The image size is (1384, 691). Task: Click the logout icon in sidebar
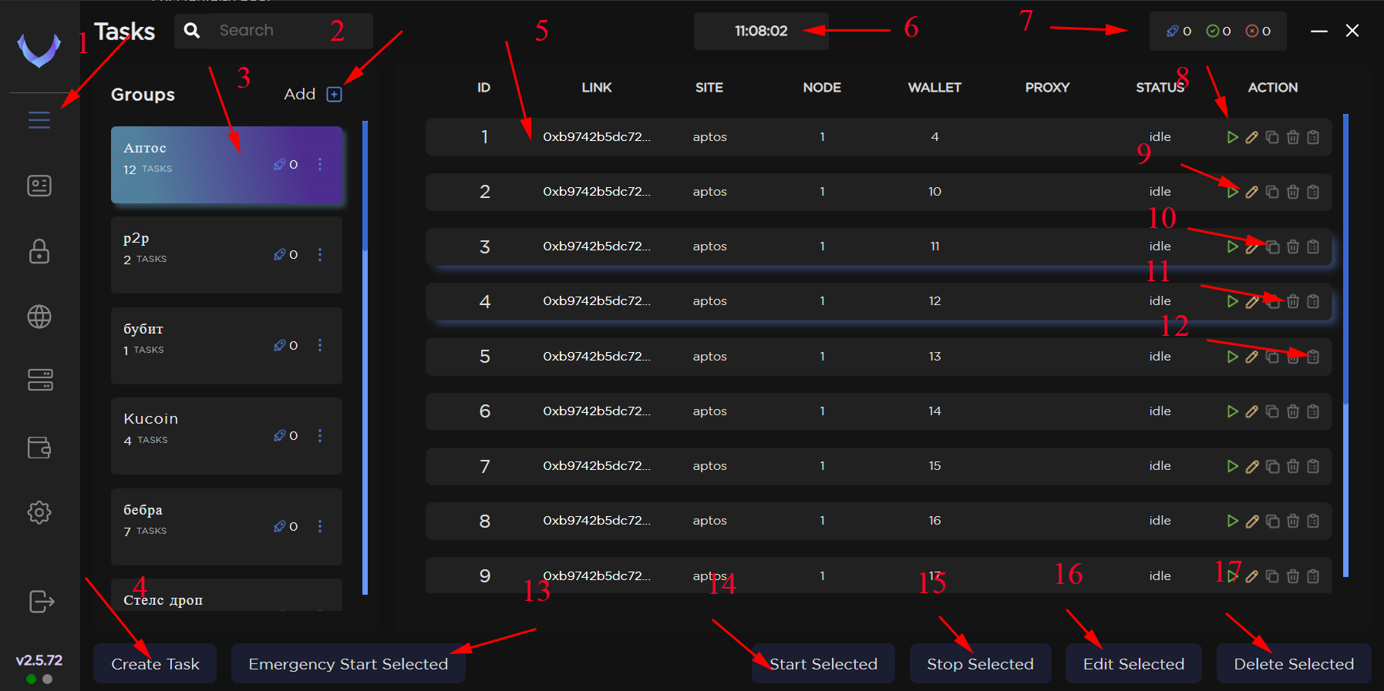[x=41, y=601]
